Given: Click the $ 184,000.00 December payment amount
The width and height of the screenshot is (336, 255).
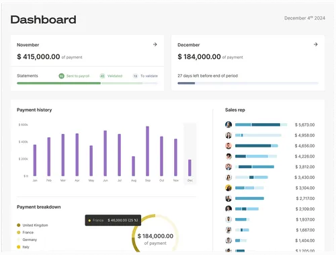Looking at the screenshot, I should 199,57.
